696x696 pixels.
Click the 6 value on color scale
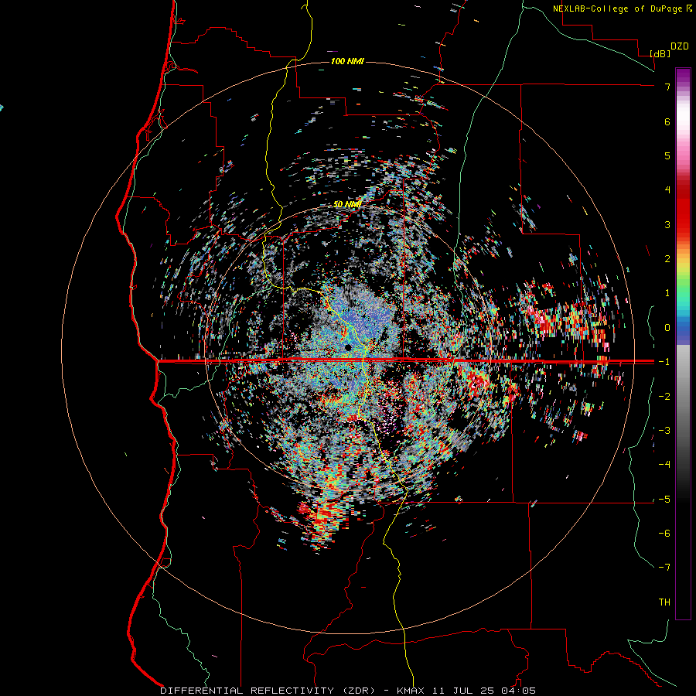667,121
